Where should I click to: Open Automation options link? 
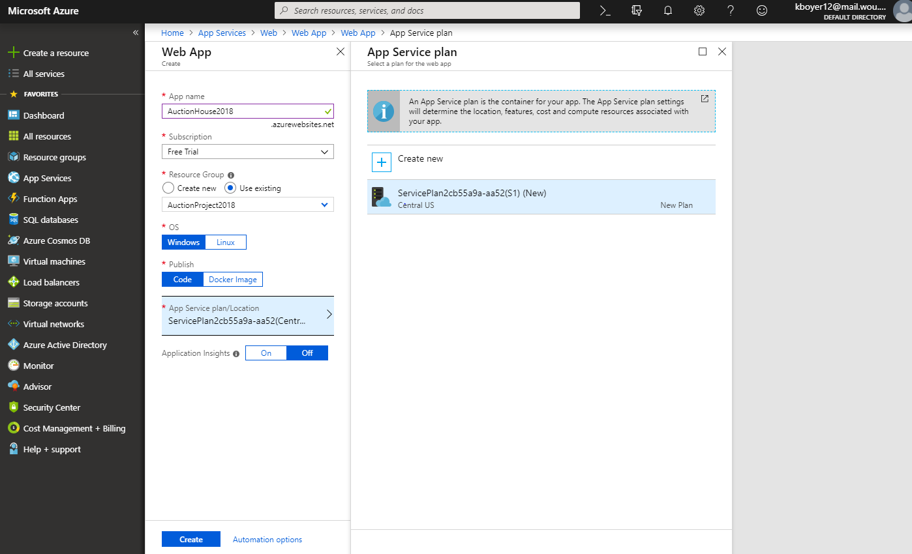267,539
